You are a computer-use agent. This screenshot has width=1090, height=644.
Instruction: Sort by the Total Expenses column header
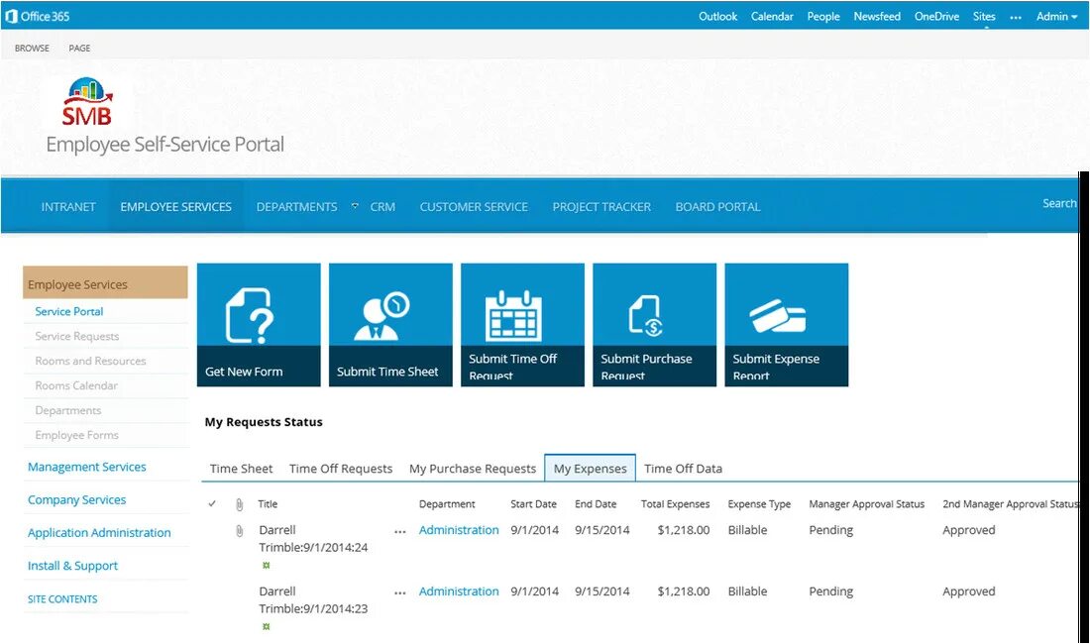675,503
